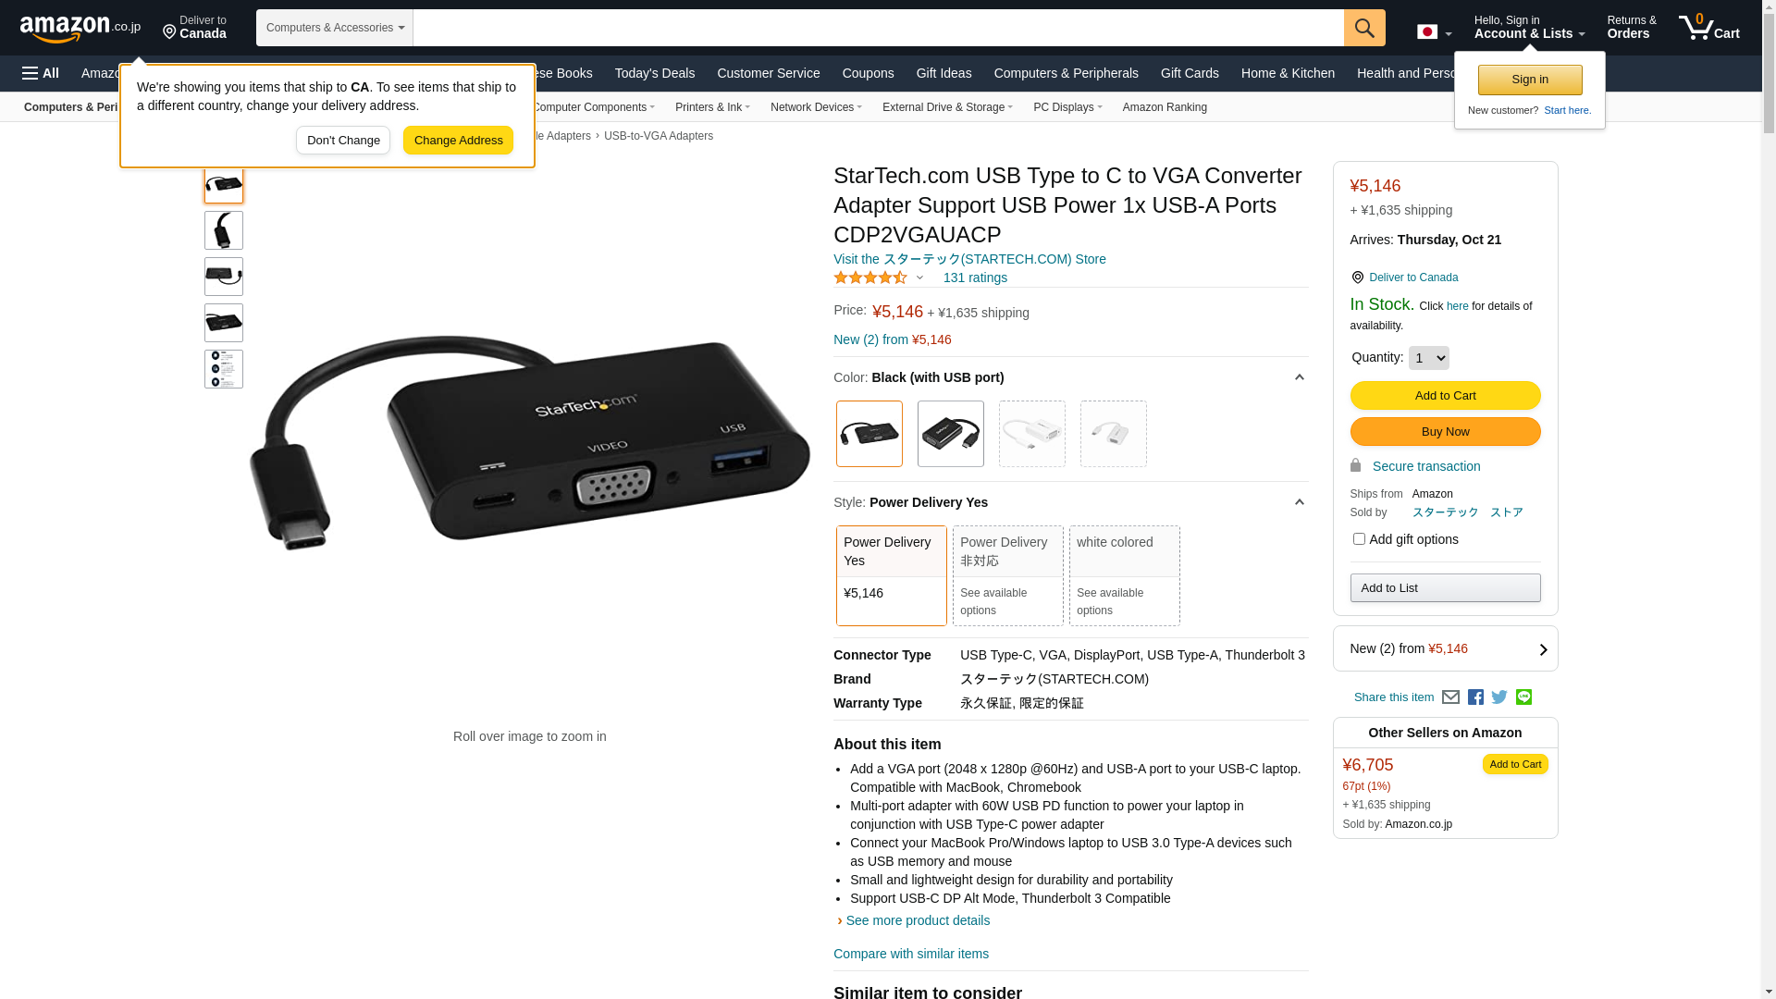Tick the Add gift options checkbox
Image resolution: width=1776 pixels, height=999 pixels.
[1358, 538]
